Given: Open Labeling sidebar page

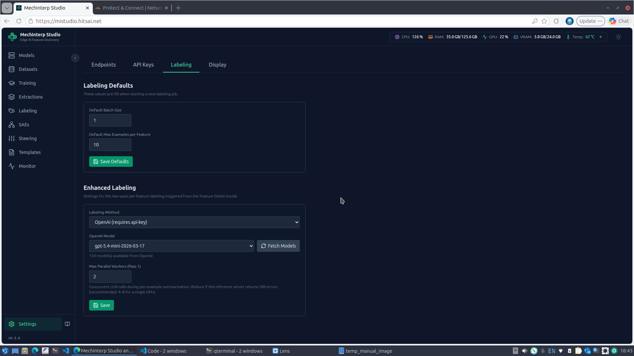Looking at the screenshot, I should [28, 111].
